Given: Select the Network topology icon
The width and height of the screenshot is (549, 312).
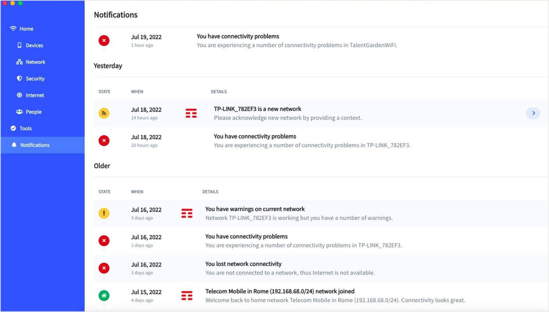Looking at the screenshot, I should pos(19,62).
